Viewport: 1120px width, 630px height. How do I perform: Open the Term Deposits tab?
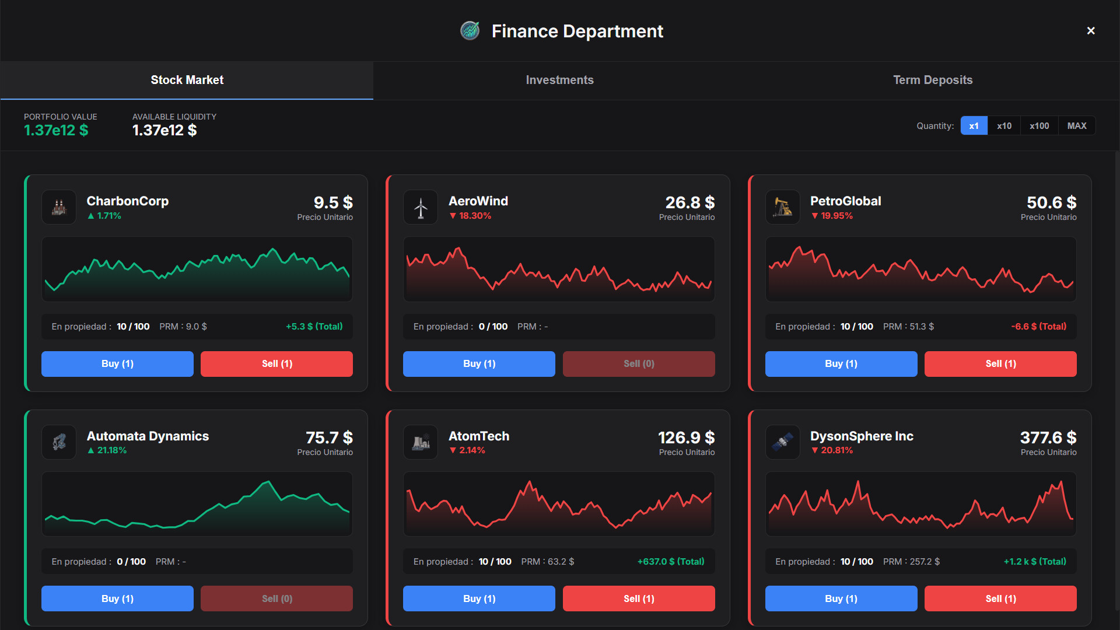coord(933,80)
